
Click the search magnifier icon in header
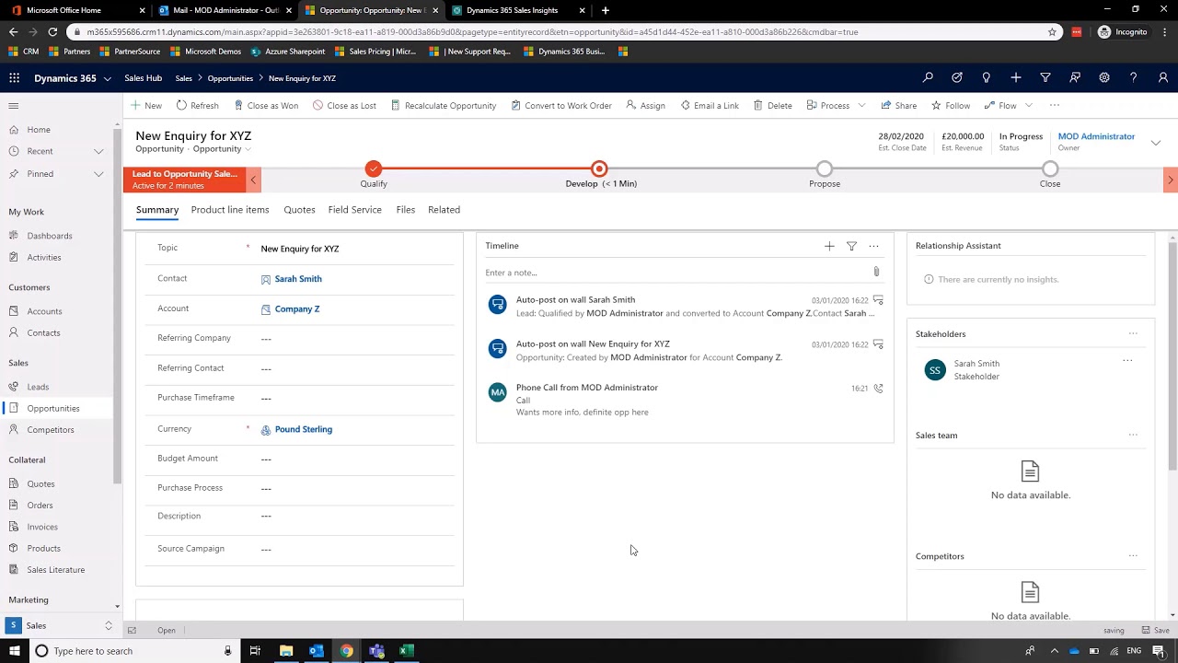(928, 78)
